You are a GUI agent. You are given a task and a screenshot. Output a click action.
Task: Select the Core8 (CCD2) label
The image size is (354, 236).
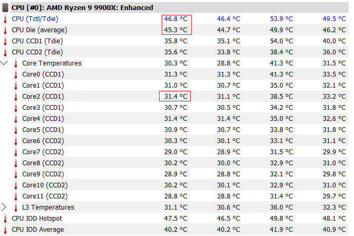tap(43, 163)
